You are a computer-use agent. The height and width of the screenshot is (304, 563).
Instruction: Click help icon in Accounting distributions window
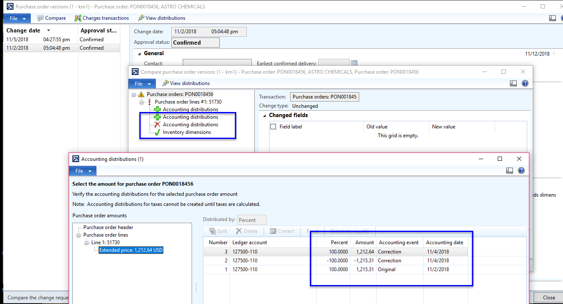(x=521, y=171)
